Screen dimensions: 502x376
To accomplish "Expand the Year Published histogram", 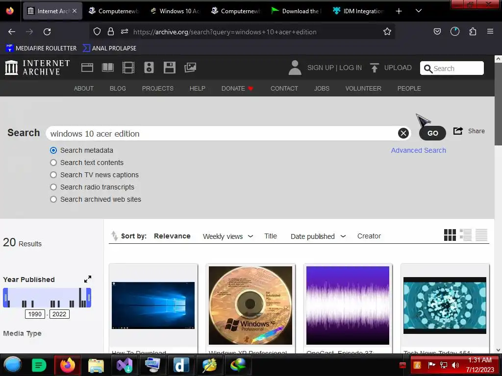I will pos(88,279).
